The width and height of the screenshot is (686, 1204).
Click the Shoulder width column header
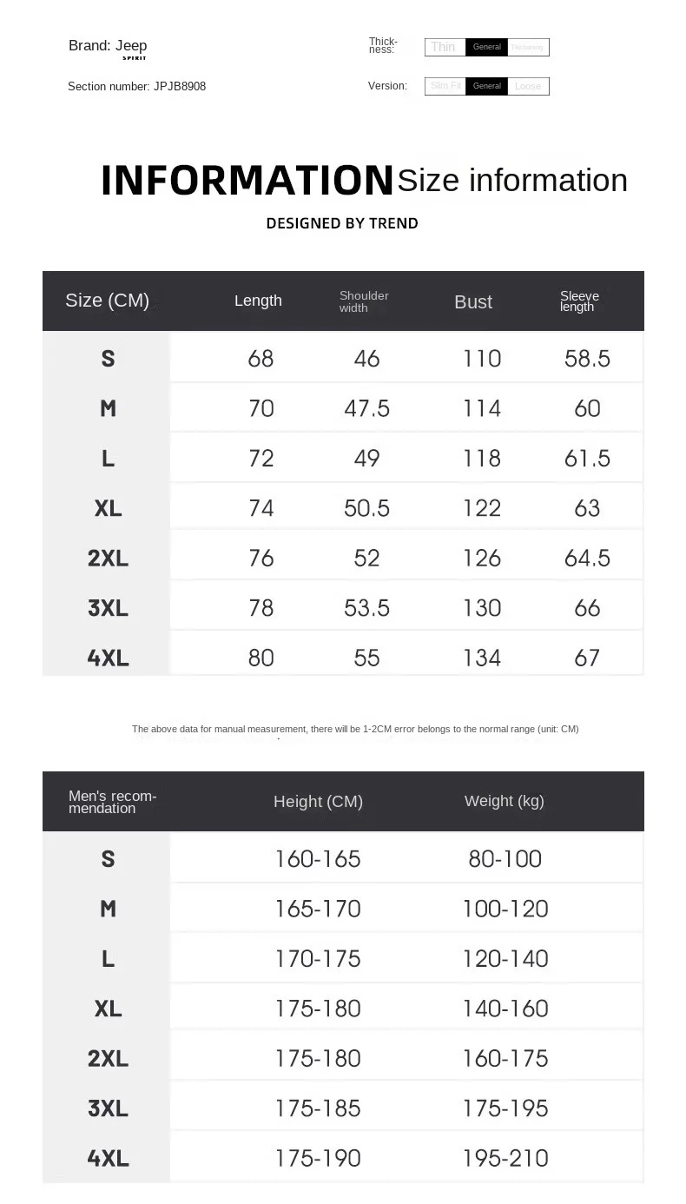(364, 301)
